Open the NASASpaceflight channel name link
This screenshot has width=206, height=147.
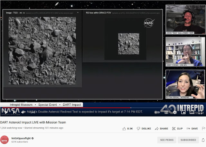pos(21,138)
